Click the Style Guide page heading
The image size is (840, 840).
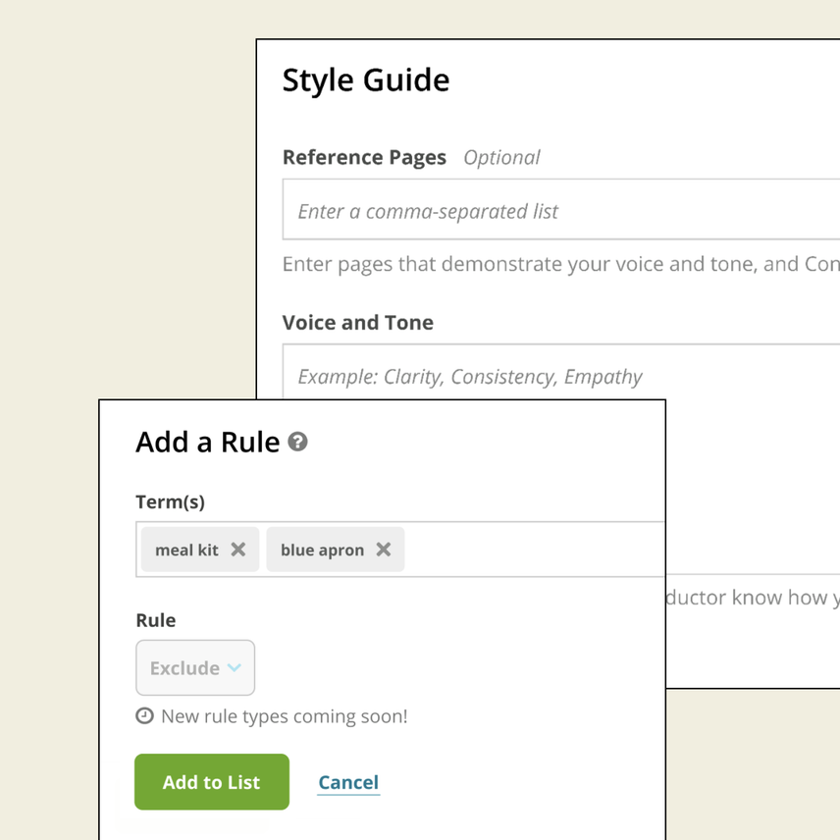pyautogui.click(x=366, y=79)
